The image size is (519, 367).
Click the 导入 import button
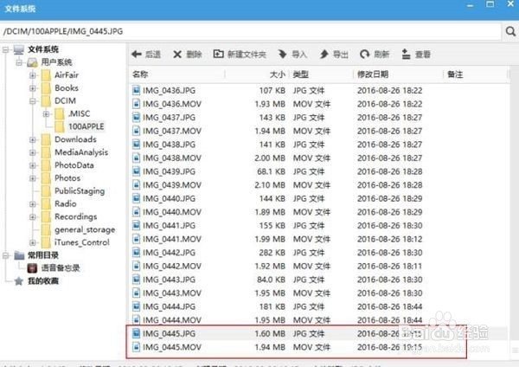click(x=292, y=55)
